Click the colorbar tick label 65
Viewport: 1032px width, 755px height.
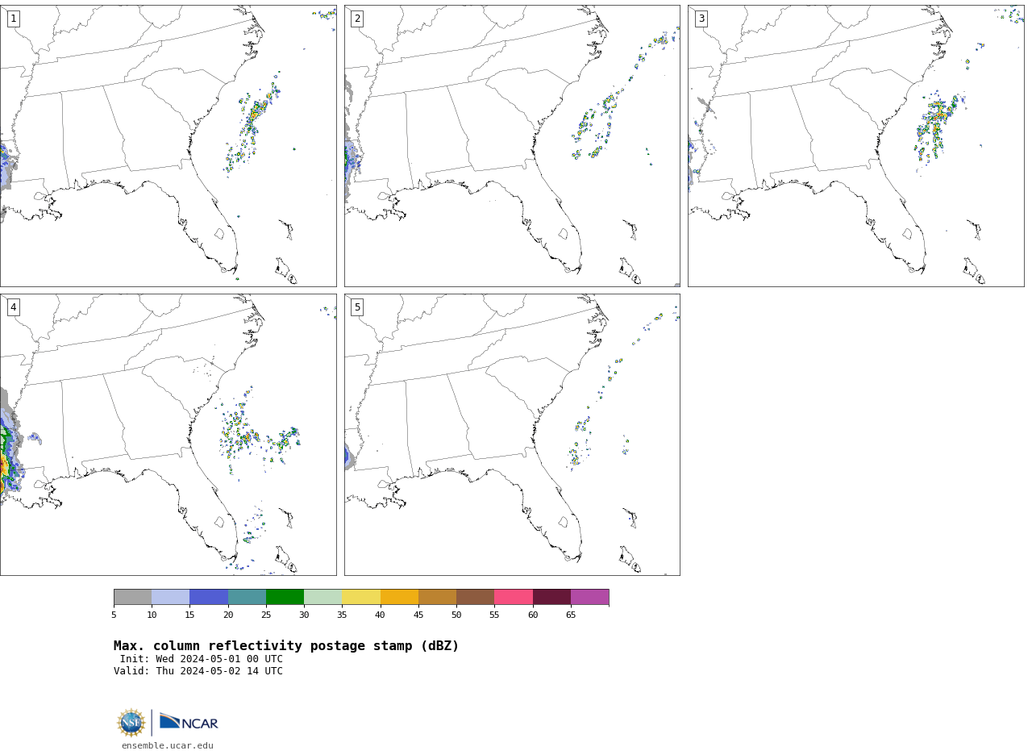point(571,615)
